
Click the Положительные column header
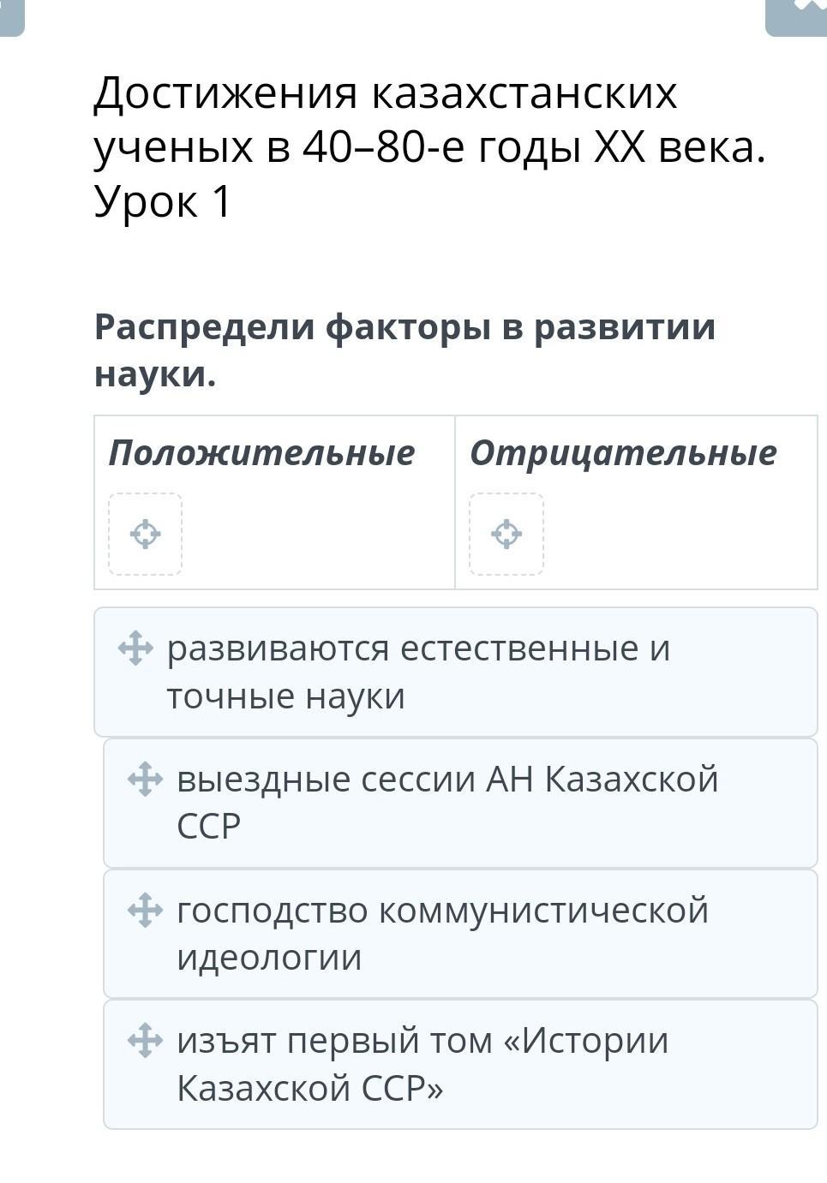[x=261, y=452]
